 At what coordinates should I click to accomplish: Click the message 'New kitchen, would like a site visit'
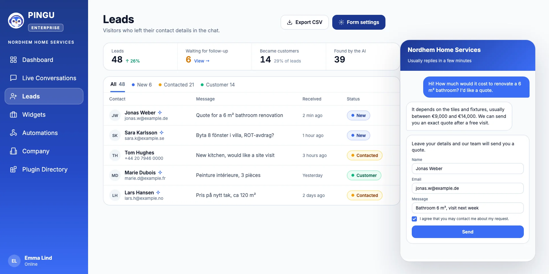point(235,155)
